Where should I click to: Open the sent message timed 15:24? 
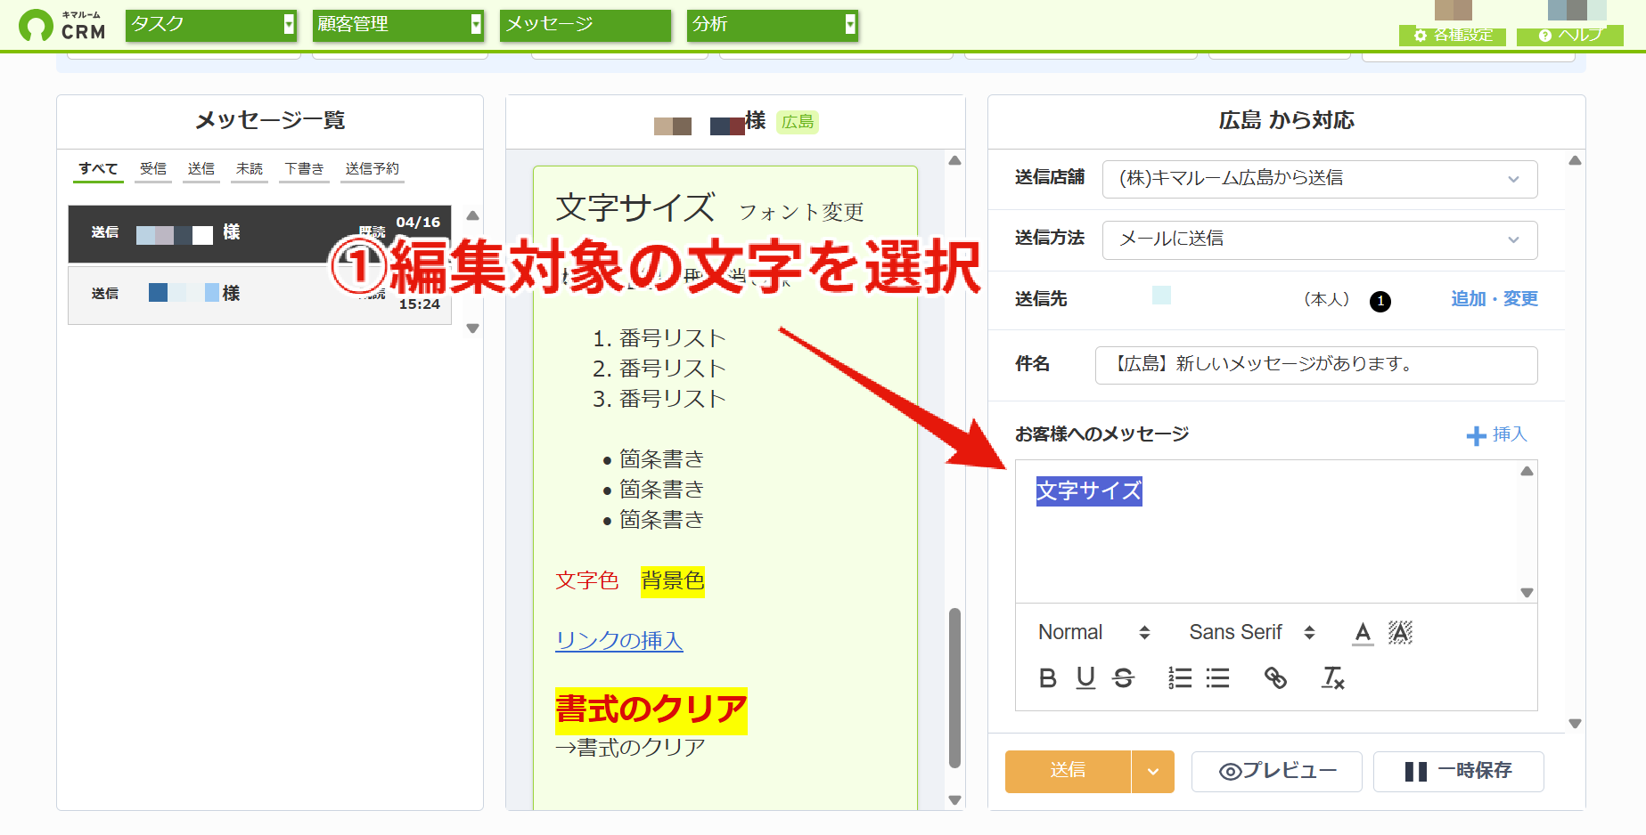pyautogui.click(x=259, y=294)
